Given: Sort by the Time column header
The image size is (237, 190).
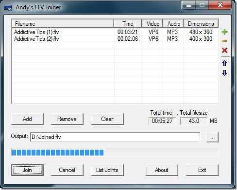Looking at the screenshot, I should click(128, 24).
